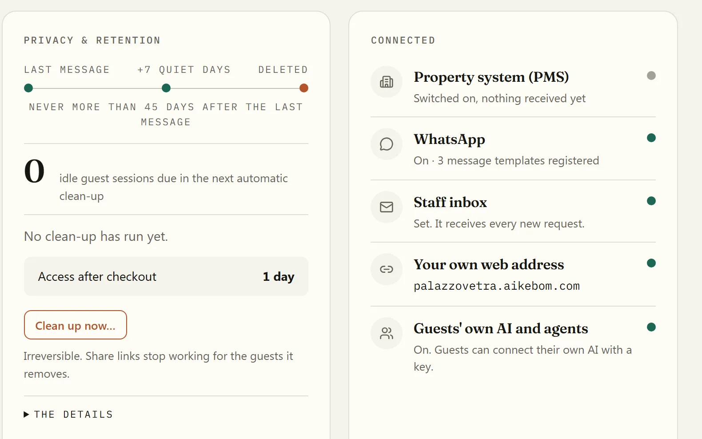This screenshot has height=439, width=702.
Task: Click 'Guests can connect their own AI' text
Action: click(523, 358)
